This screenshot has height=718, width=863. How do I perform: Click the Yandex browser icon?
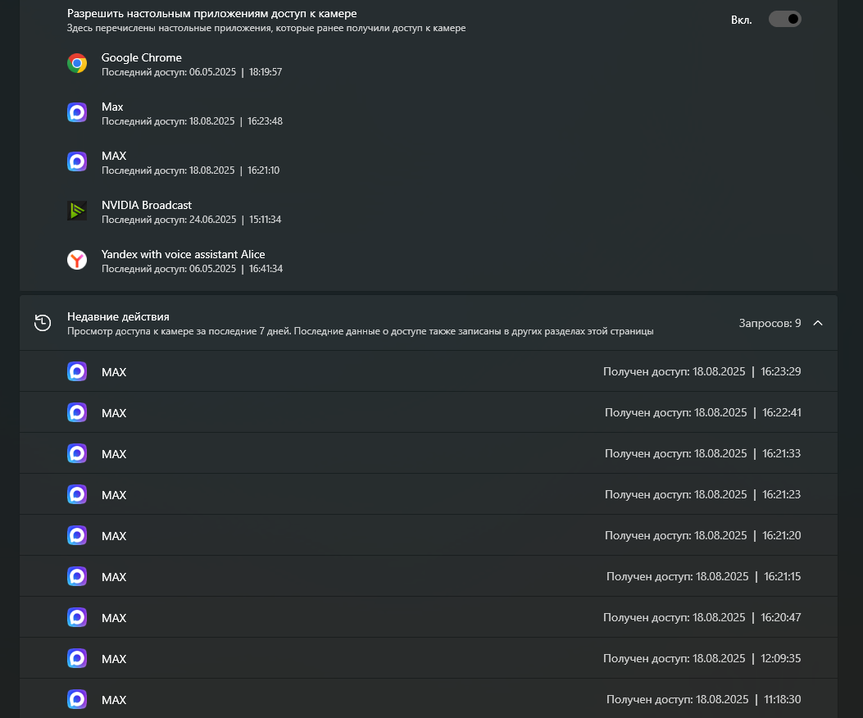click(77, 261)
